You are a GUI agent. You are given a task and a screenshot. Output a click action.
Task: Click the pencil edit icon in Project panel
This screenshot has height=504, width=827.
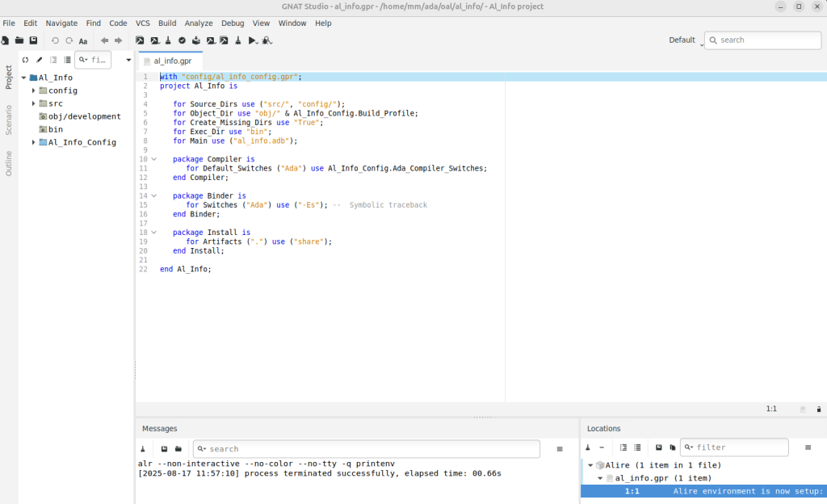[39, 60]
